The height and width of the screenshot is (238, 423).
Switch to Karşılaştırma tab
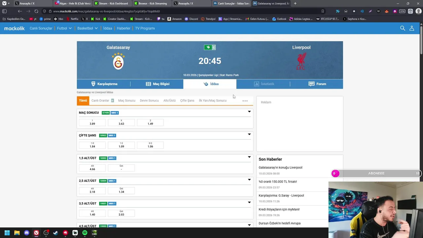tap(103, 84)
